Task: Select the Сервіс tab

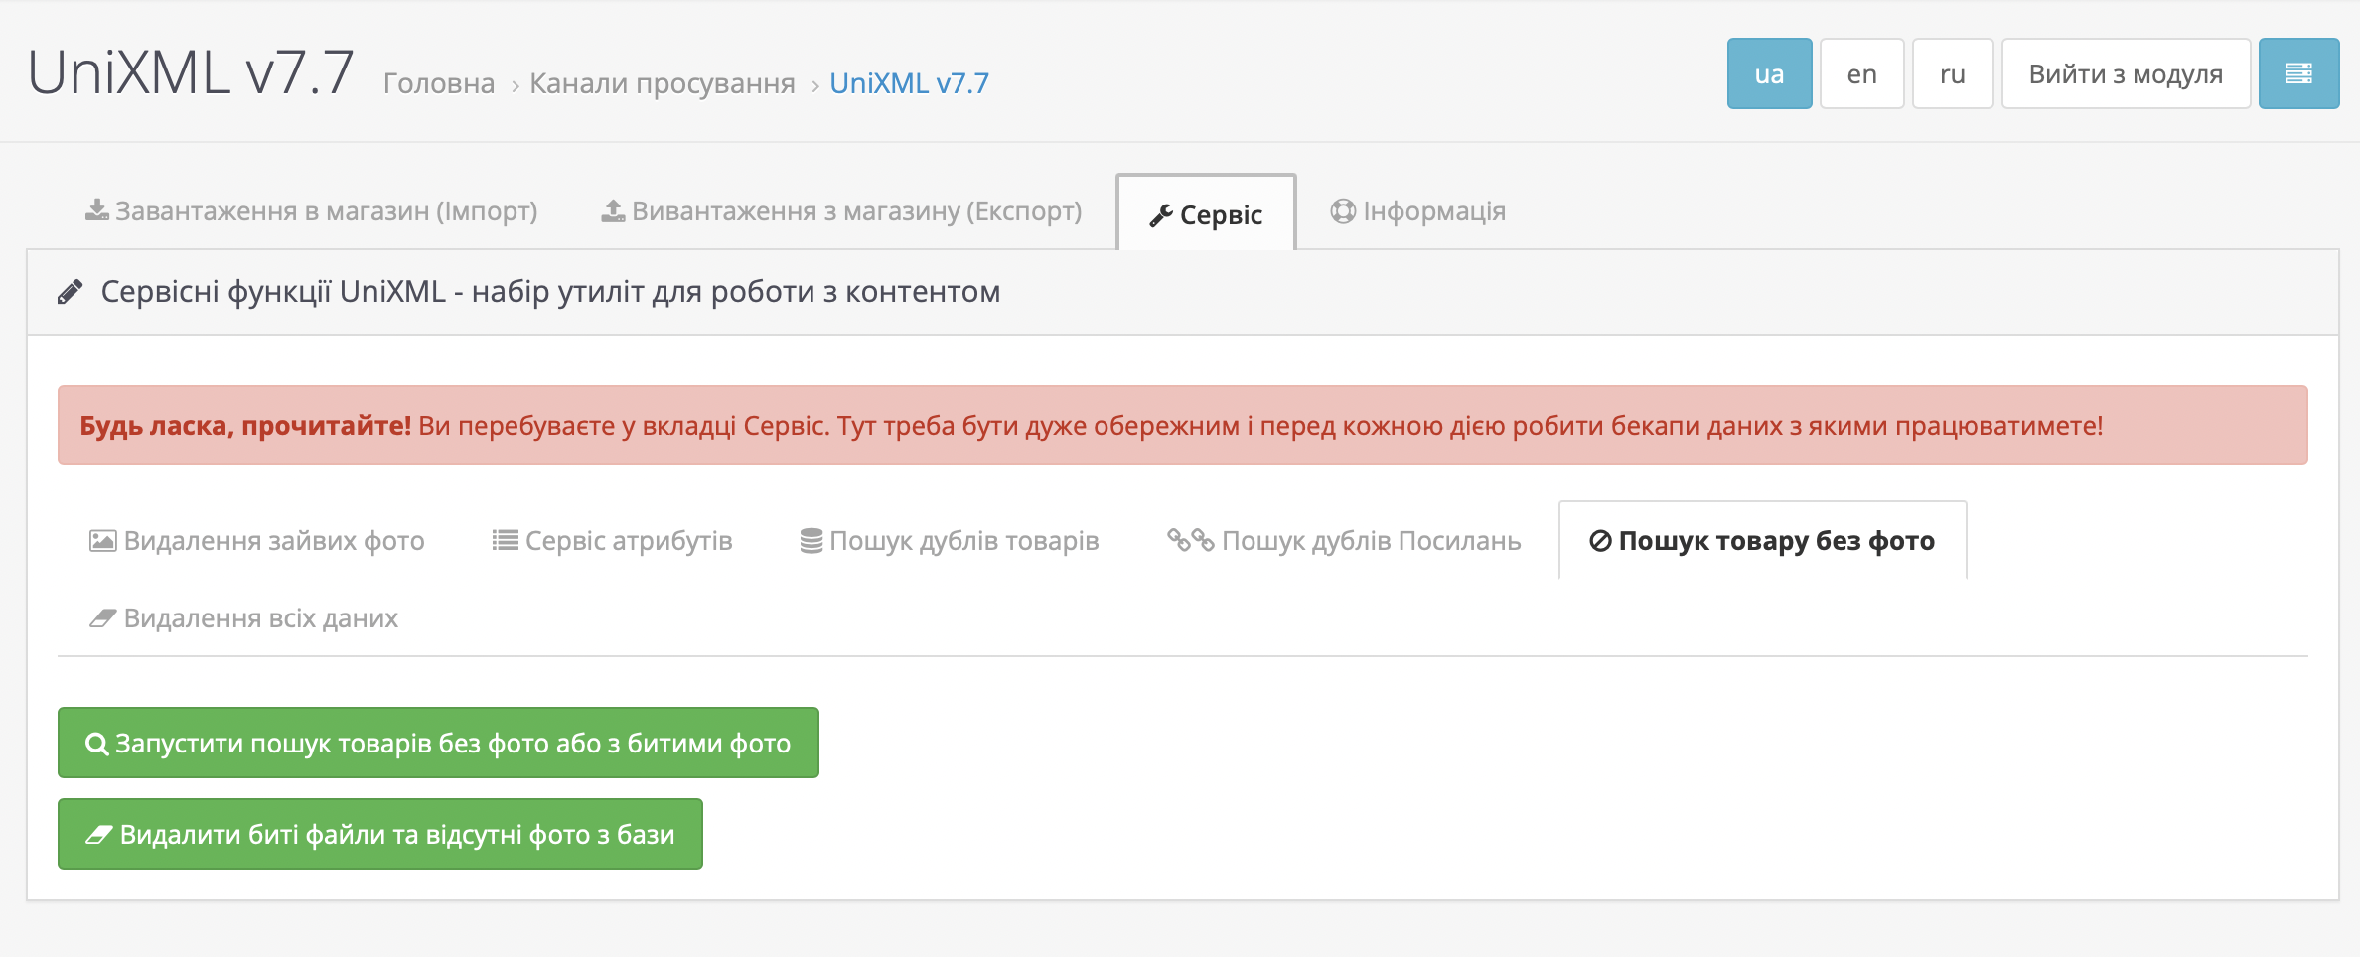Action: point(1206,213)
